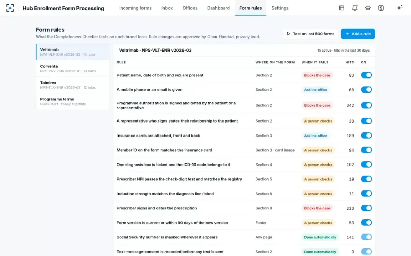Click the Any page location cell

[x=264, y=237]
